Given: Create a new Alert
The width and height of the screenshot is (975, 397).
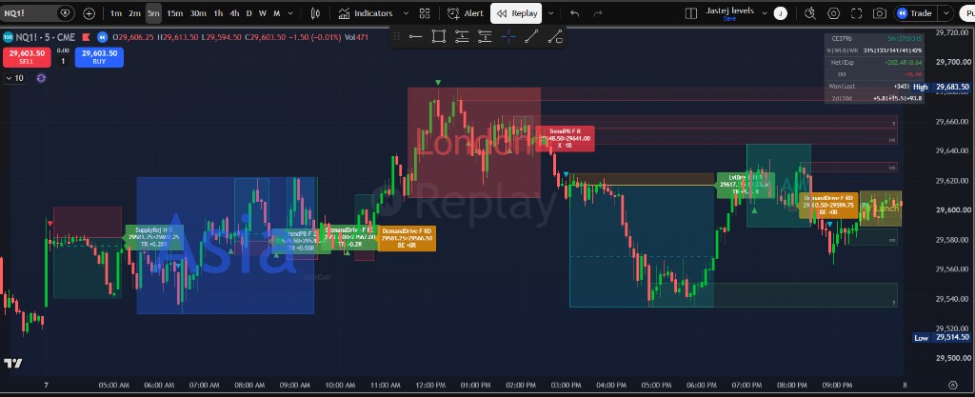Looking at the screenshot, I should coord(466,13).
